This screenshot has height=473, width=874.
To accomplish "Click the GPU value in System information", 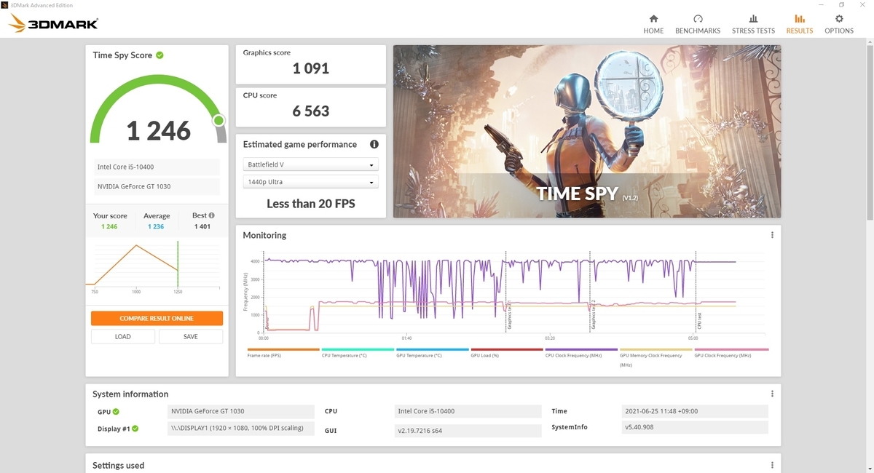I will pyautogui.click(x=240, y=411).
